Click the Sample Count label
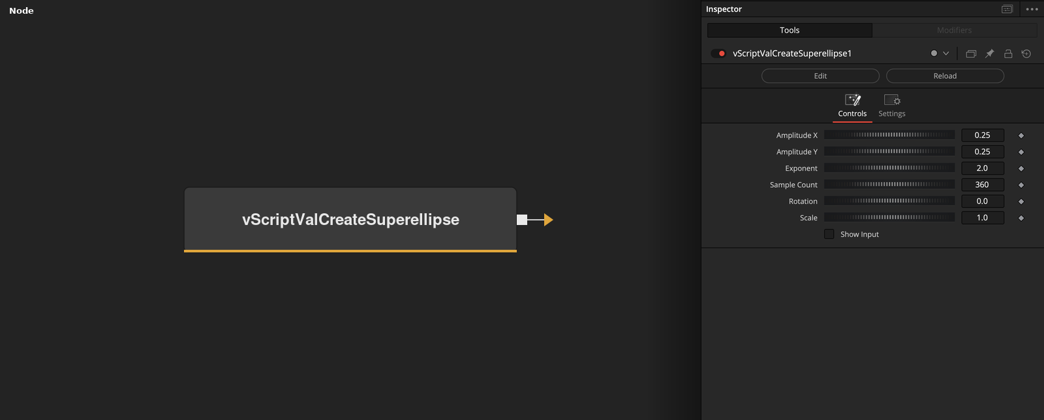This screenshot has width=1044, height=420. click(x=793, y=185)
